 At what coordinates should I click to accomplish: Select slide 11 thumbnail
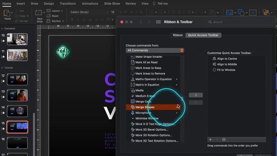click(17, 55)
